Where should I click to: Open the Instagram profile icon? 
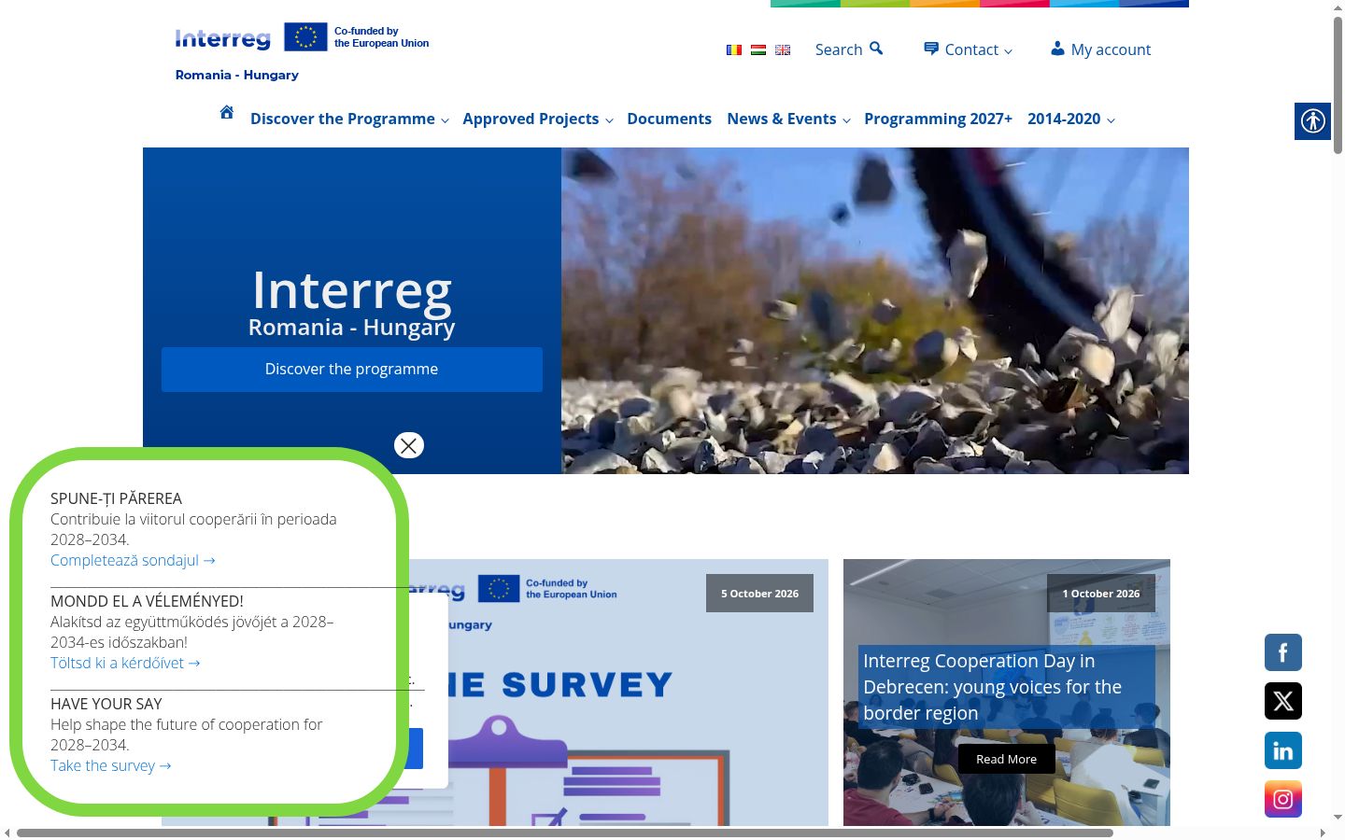[x=1283, y=799]
